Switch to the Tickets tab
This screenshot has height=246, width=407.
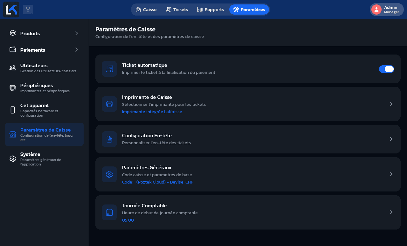pyautogui.click(x=177, y=10)
